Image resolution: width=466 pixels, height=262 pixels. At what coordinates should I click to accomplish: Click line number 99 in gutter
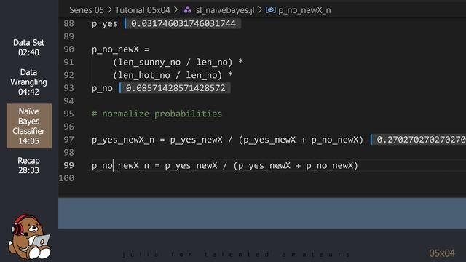click(x=68, y=165)
